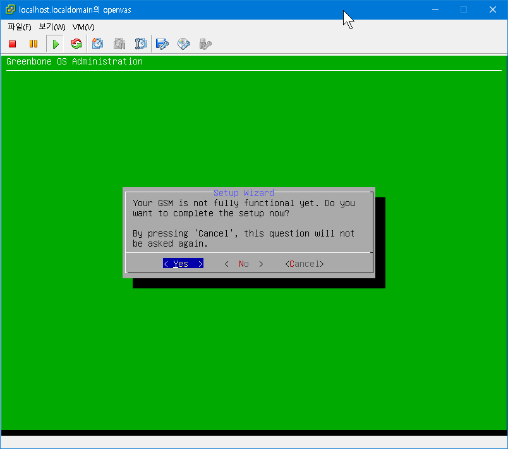Select No in the Setup Wizard
The width and height of the screenshot is (508, 449).
pyautogui.click(x=244, y=264)
